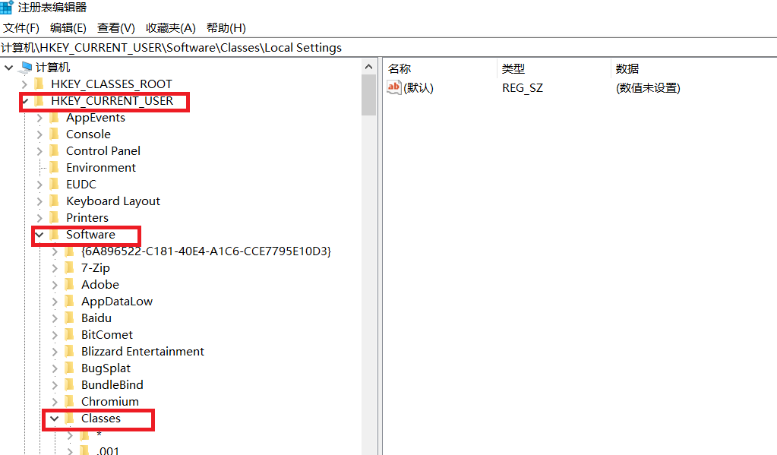Open the 查看(V) menu
Viewport: 777px width, 455px height.
click(115, 28)
